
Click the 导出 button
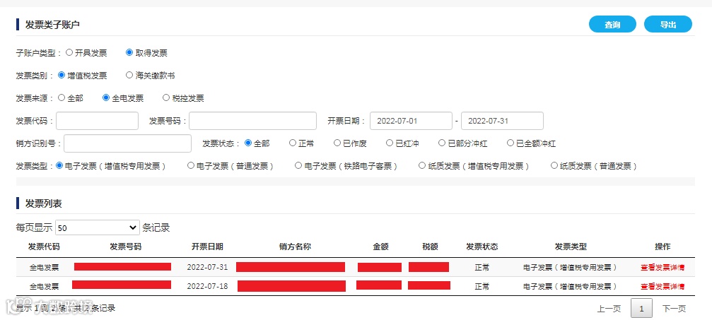(x=668, y=25)
